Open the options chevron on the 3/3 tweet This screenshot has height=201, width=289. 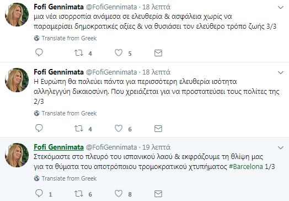(281, 8)
